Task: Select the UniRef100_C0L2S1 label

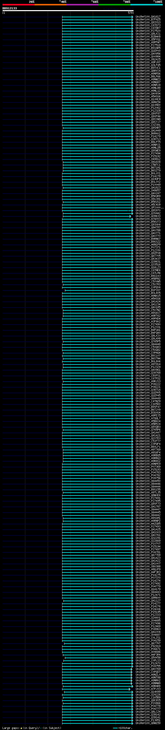Action: 148,638
